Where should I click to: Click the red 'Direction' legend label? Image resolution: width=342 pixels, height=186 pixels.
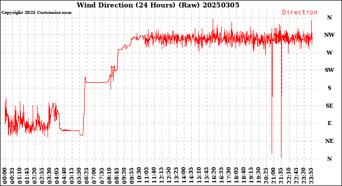(x=300, y=12)
